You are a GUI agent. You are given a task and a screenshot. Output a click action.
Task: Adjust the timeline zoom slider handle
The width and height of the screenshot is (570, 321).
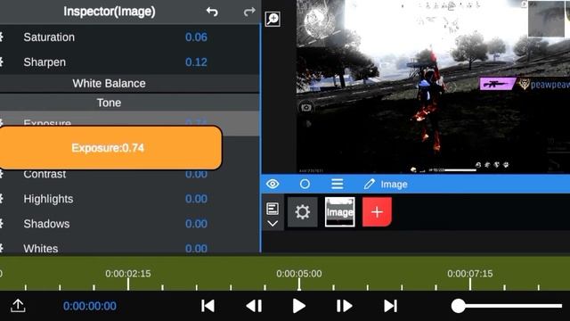pyautogui.click(x=459, y=306)
